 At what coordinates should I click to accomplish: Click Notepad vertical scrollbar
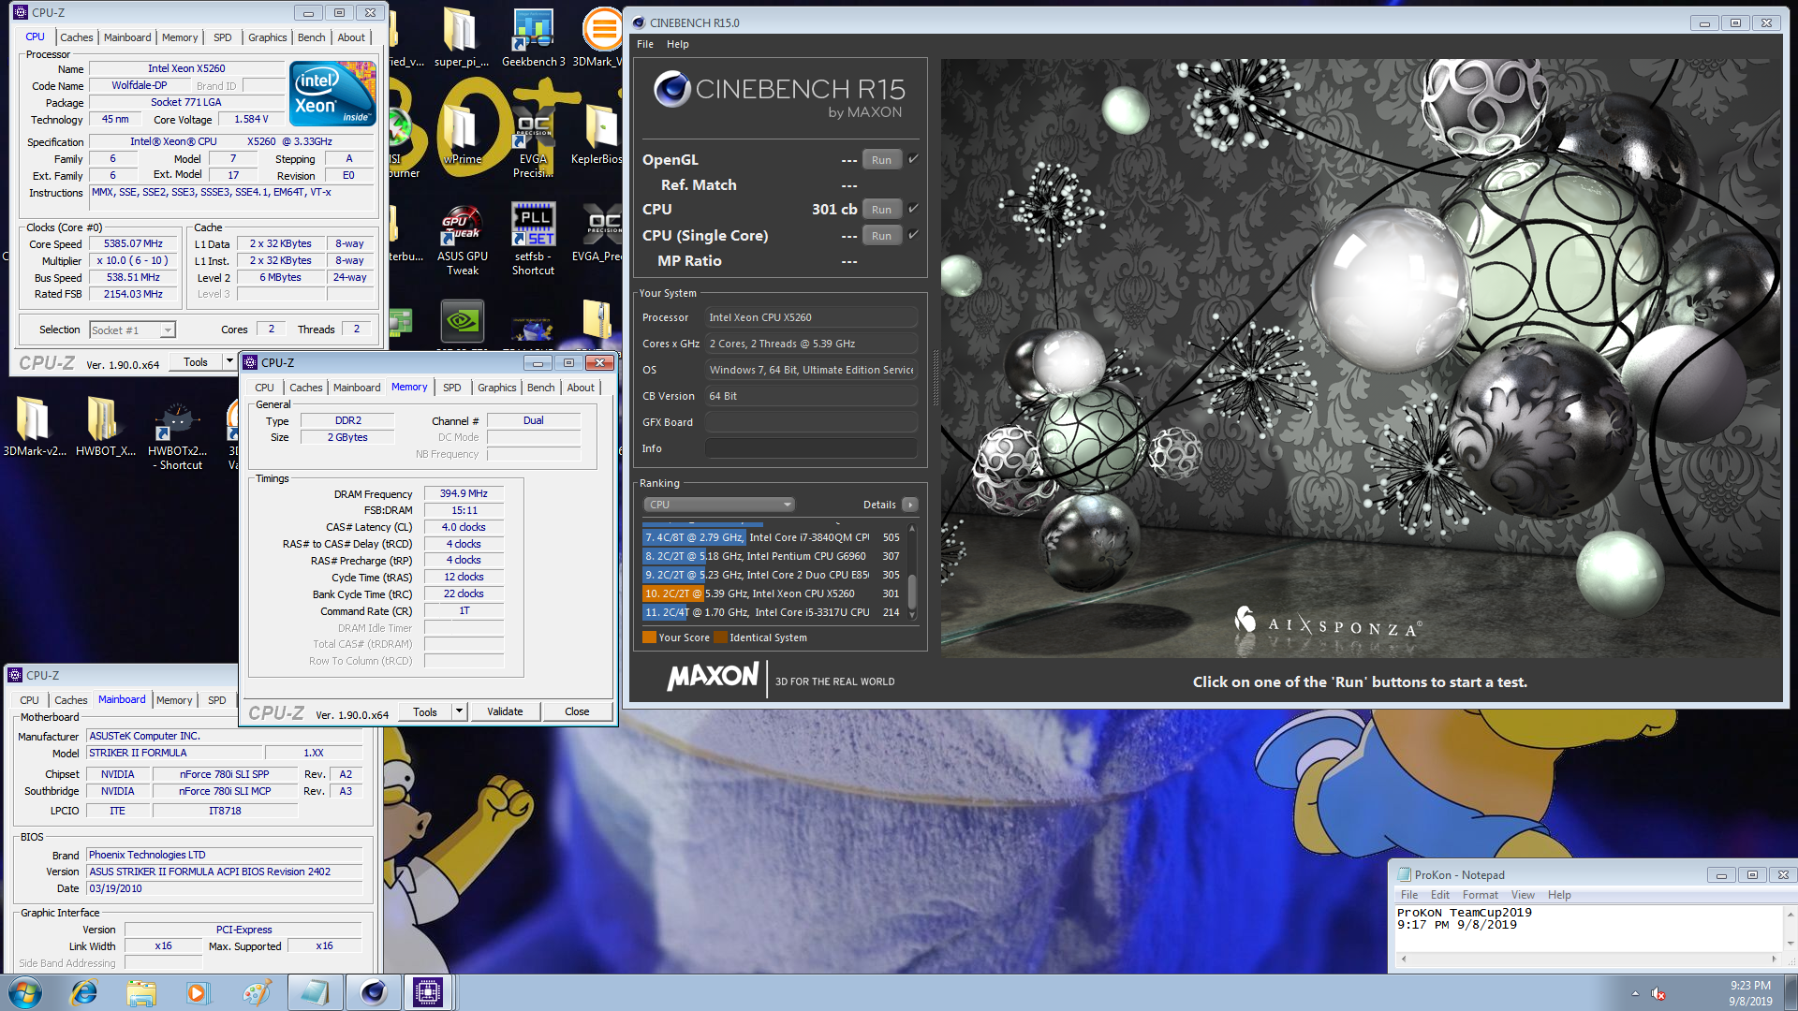point(1790,929)
